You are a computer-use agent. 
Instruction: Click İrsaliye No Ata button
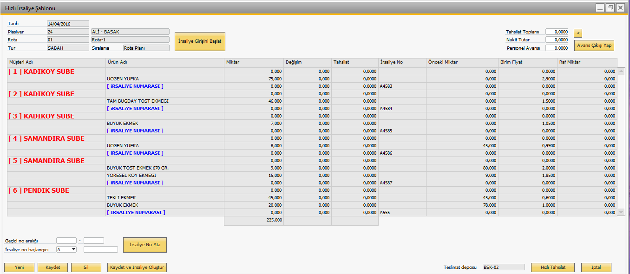click(x=144, y=245)
